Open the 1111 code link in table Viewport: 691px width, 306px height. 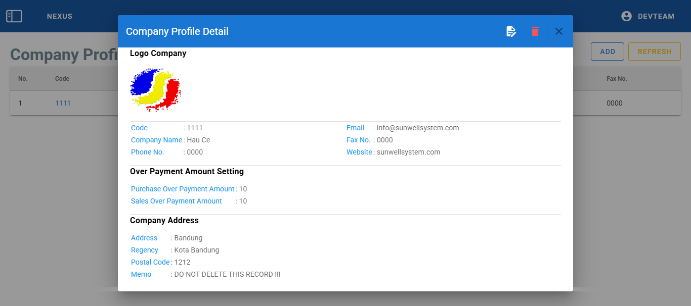pos(63,103)
